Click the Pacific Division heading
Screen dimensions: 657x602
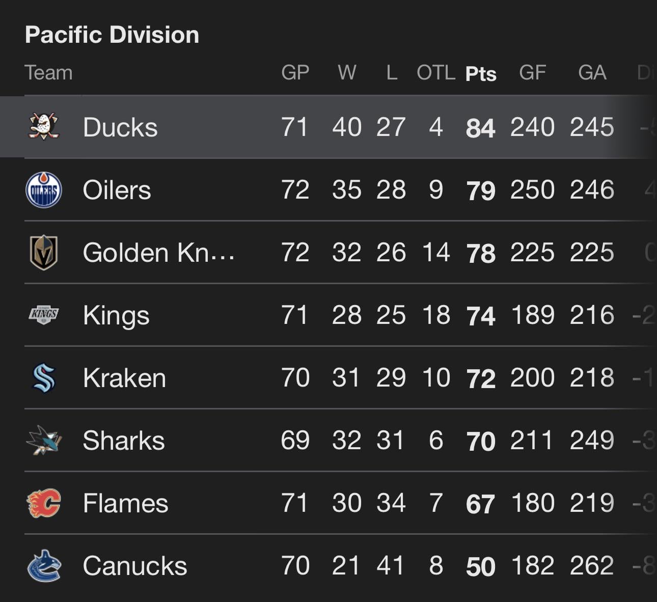point(112,35)
